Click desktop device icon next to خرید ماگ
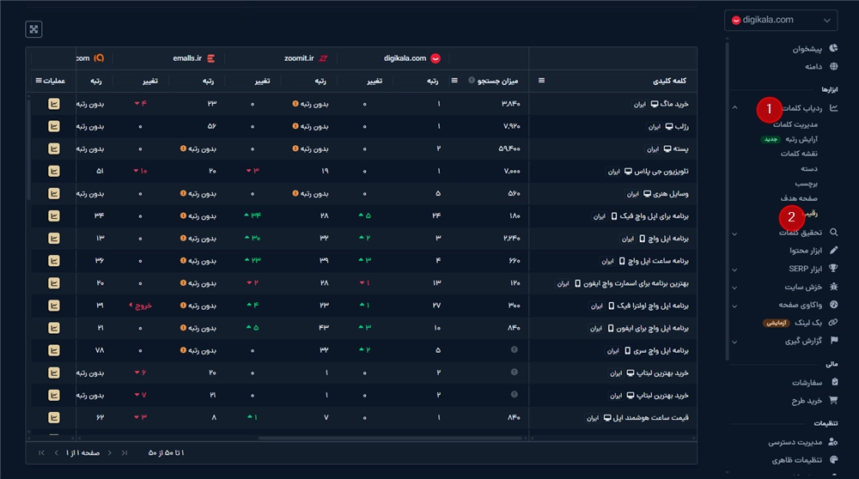This screenshot has height=479, width=859. [x=655, y=104]
